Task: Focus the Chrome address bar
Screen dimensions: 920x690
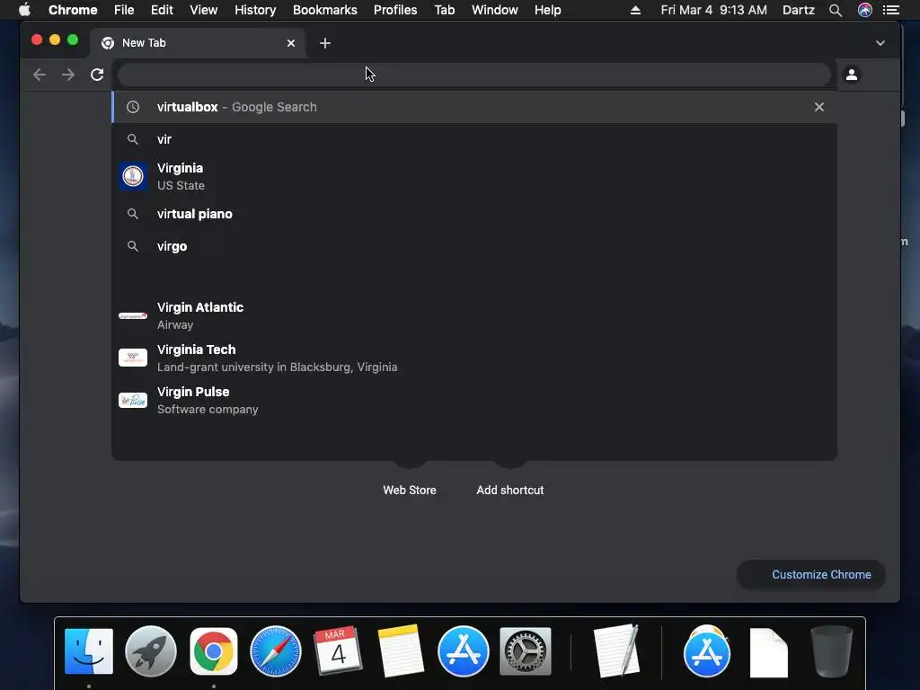Action: (474, 75)
